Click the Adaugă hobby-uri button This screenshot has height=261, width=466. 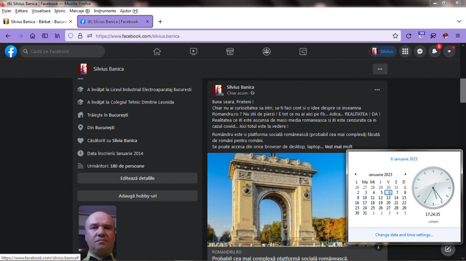coord(137,196)
